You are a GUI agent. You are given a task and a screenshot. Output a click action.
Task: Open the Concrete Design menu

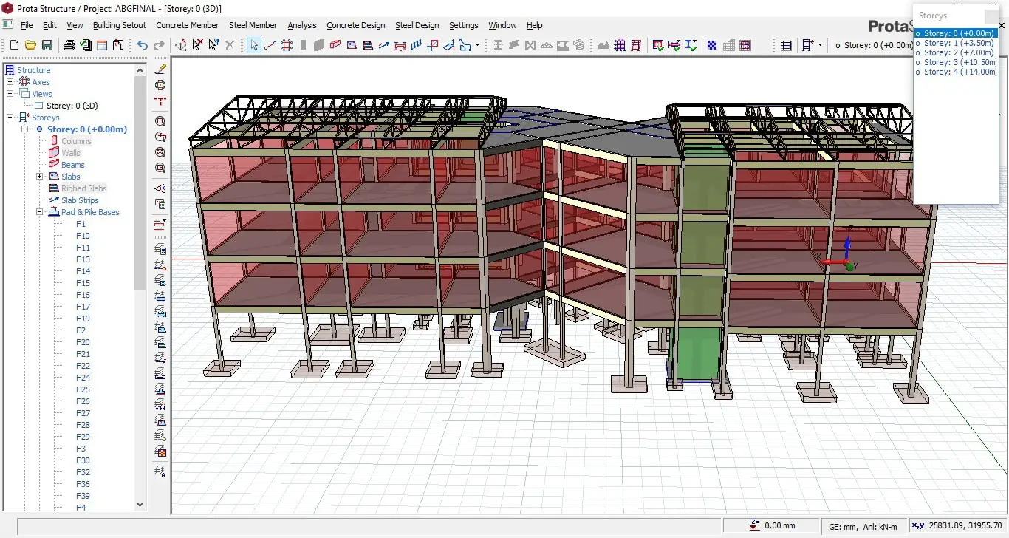pyautogui.click(x=355, y=25)
